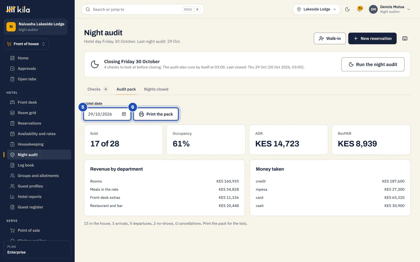Click Run the night audit

pyautogui.click(x=373, y=64)
